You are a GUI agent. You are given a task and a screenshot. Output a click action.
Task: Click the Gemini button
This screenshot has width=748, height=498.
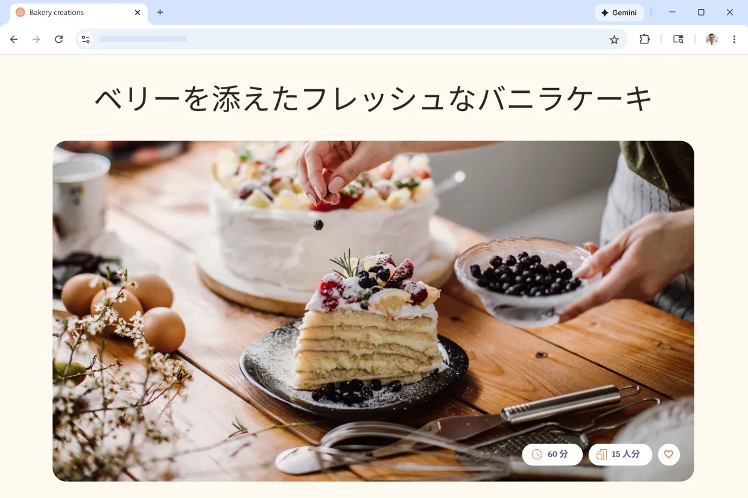click(x=620, y=13)
